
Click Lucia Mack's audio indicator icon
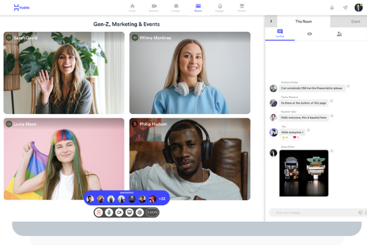click(9, 124)
